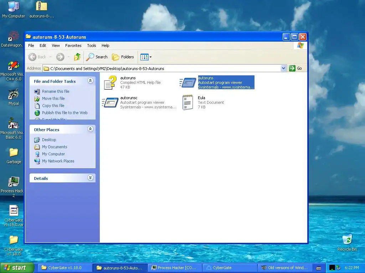Open the View menu
This screenshot has height=273, width=365.
tap(56, 45)
